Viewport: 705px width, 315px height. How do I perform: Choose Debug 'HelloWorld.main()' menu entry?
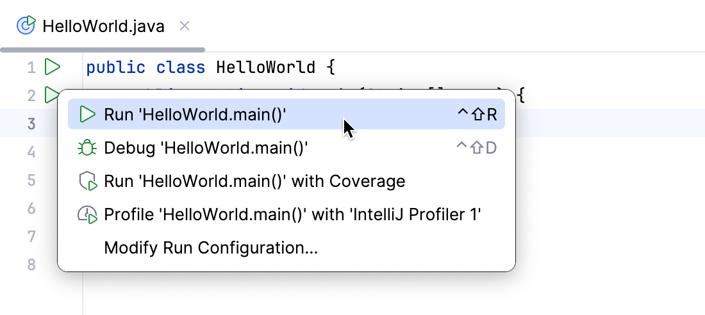206,148
